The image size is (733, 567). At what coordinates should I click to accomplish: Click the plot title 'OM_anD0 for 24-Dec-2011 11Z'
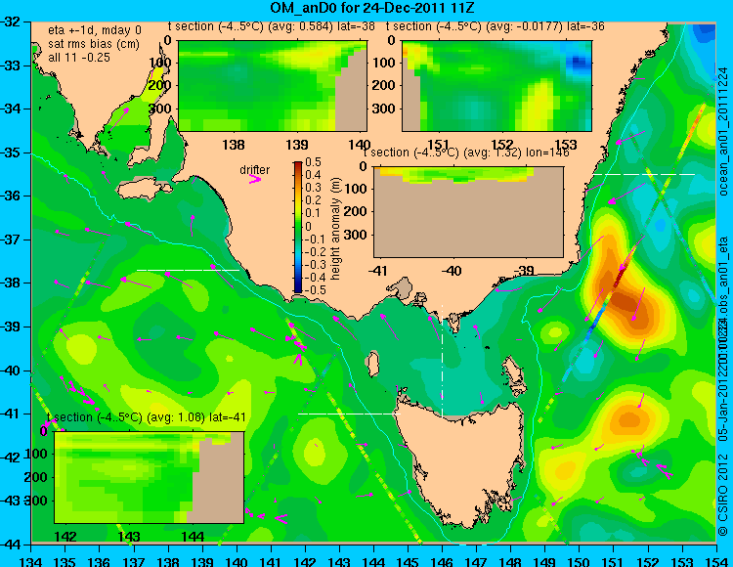tap(372, 8)
